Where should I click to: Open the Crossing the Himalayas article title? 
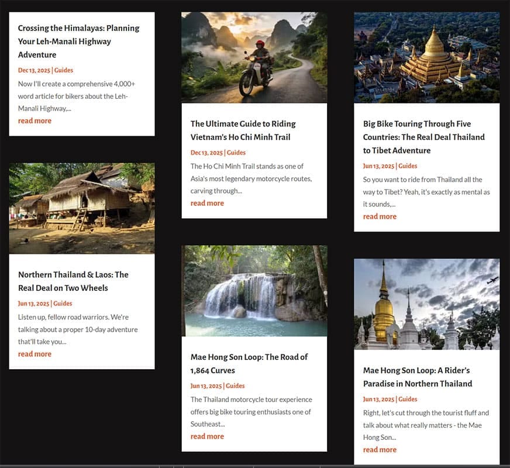(79, 42)
